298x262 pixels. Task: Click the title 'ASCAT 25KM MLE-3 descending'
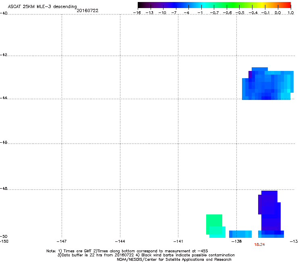click(x=42, y=7)
